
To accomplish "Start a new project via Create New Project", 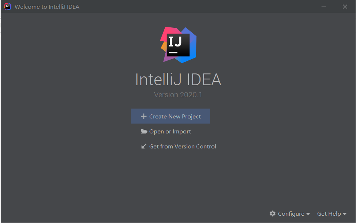I will click(x=175, y=116).
